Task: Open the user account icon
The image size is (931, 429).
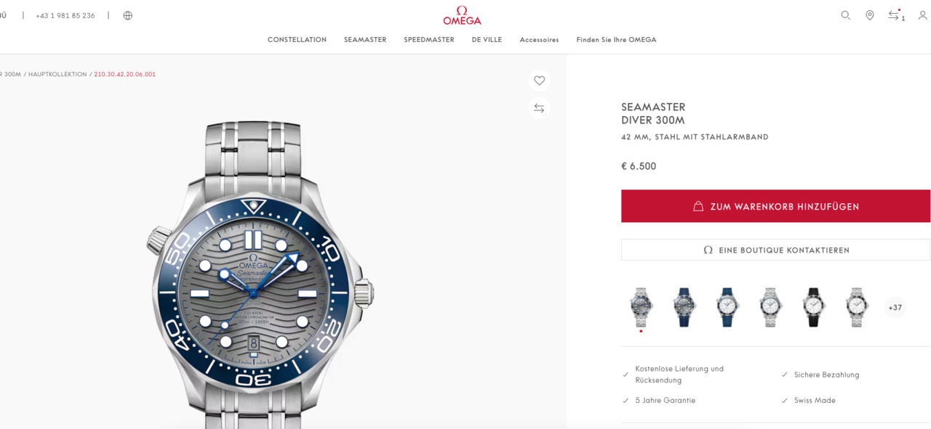Action: pos(922,15)
